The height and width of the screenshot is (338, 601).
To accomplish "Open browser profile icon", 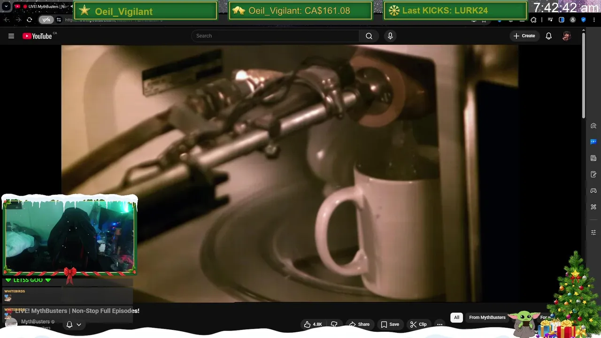I will click(x=572, y=20).
